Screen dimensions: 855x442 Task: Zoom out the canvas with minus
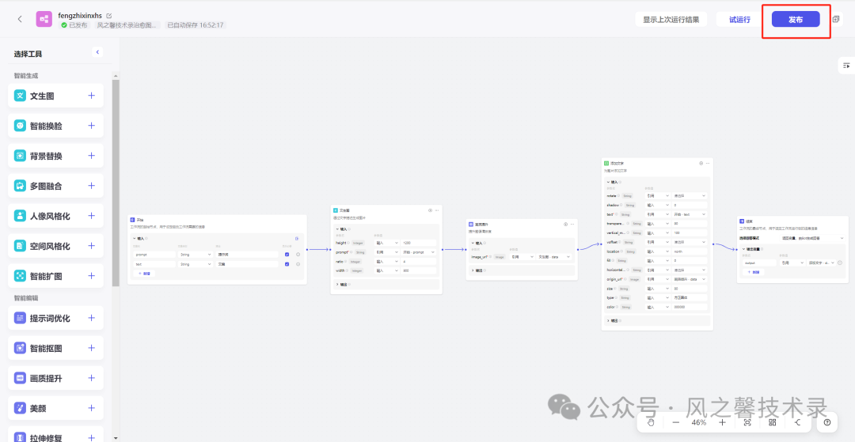pos(675,422)
